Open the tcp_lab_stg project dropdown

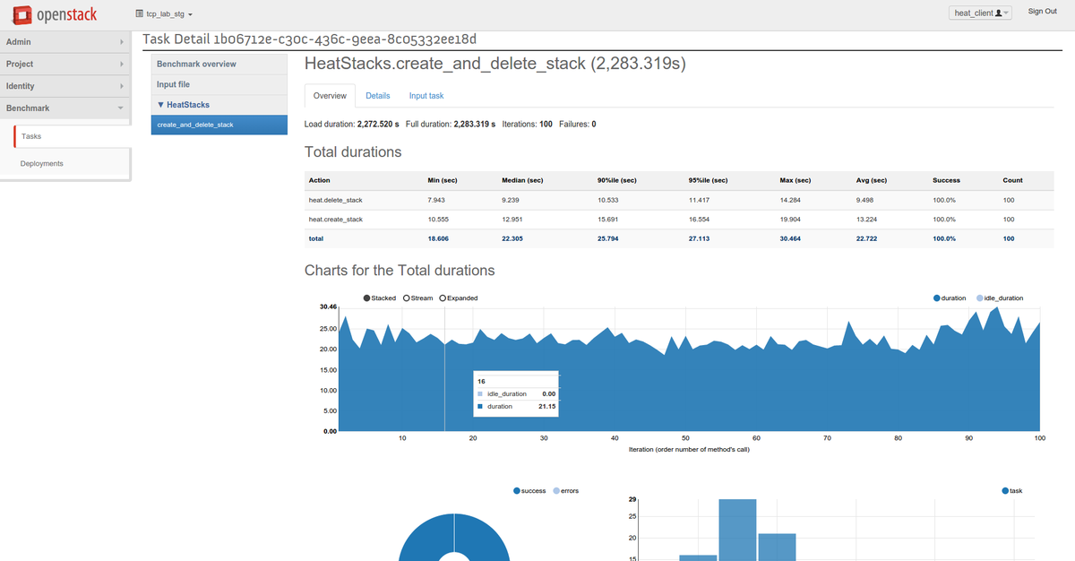click(x=163, y=14)
